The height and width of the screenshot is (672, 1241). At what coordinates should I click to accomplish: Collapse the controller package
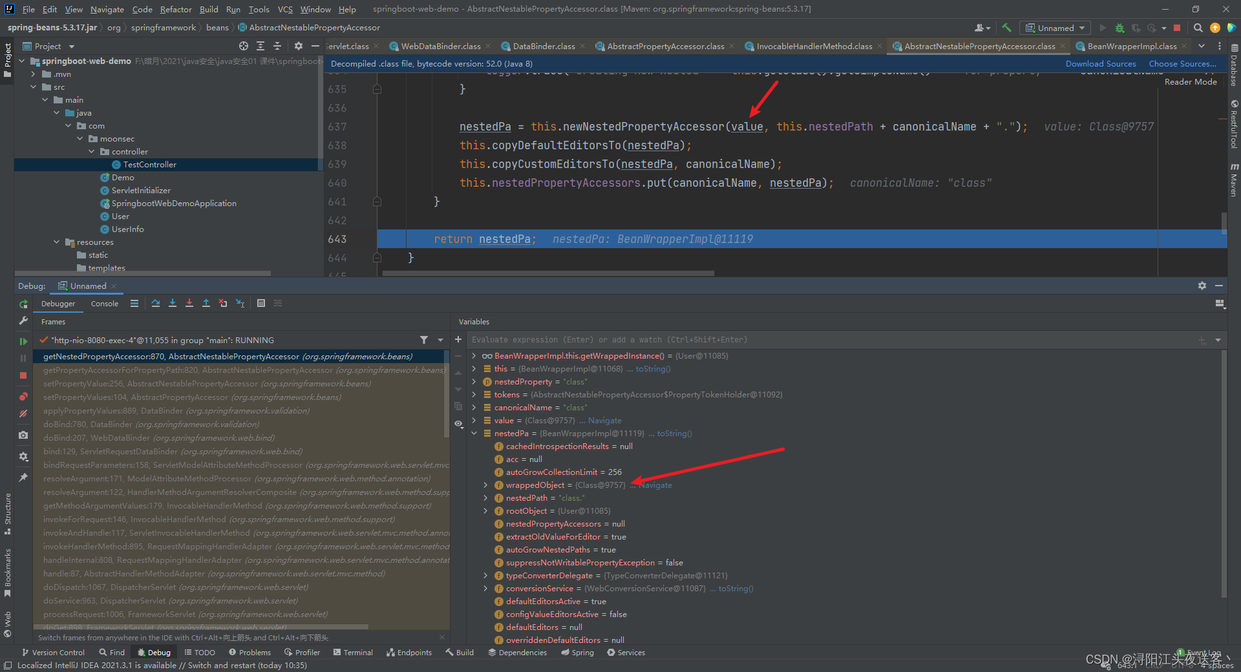pyautogui.click(x=92, y=152)
